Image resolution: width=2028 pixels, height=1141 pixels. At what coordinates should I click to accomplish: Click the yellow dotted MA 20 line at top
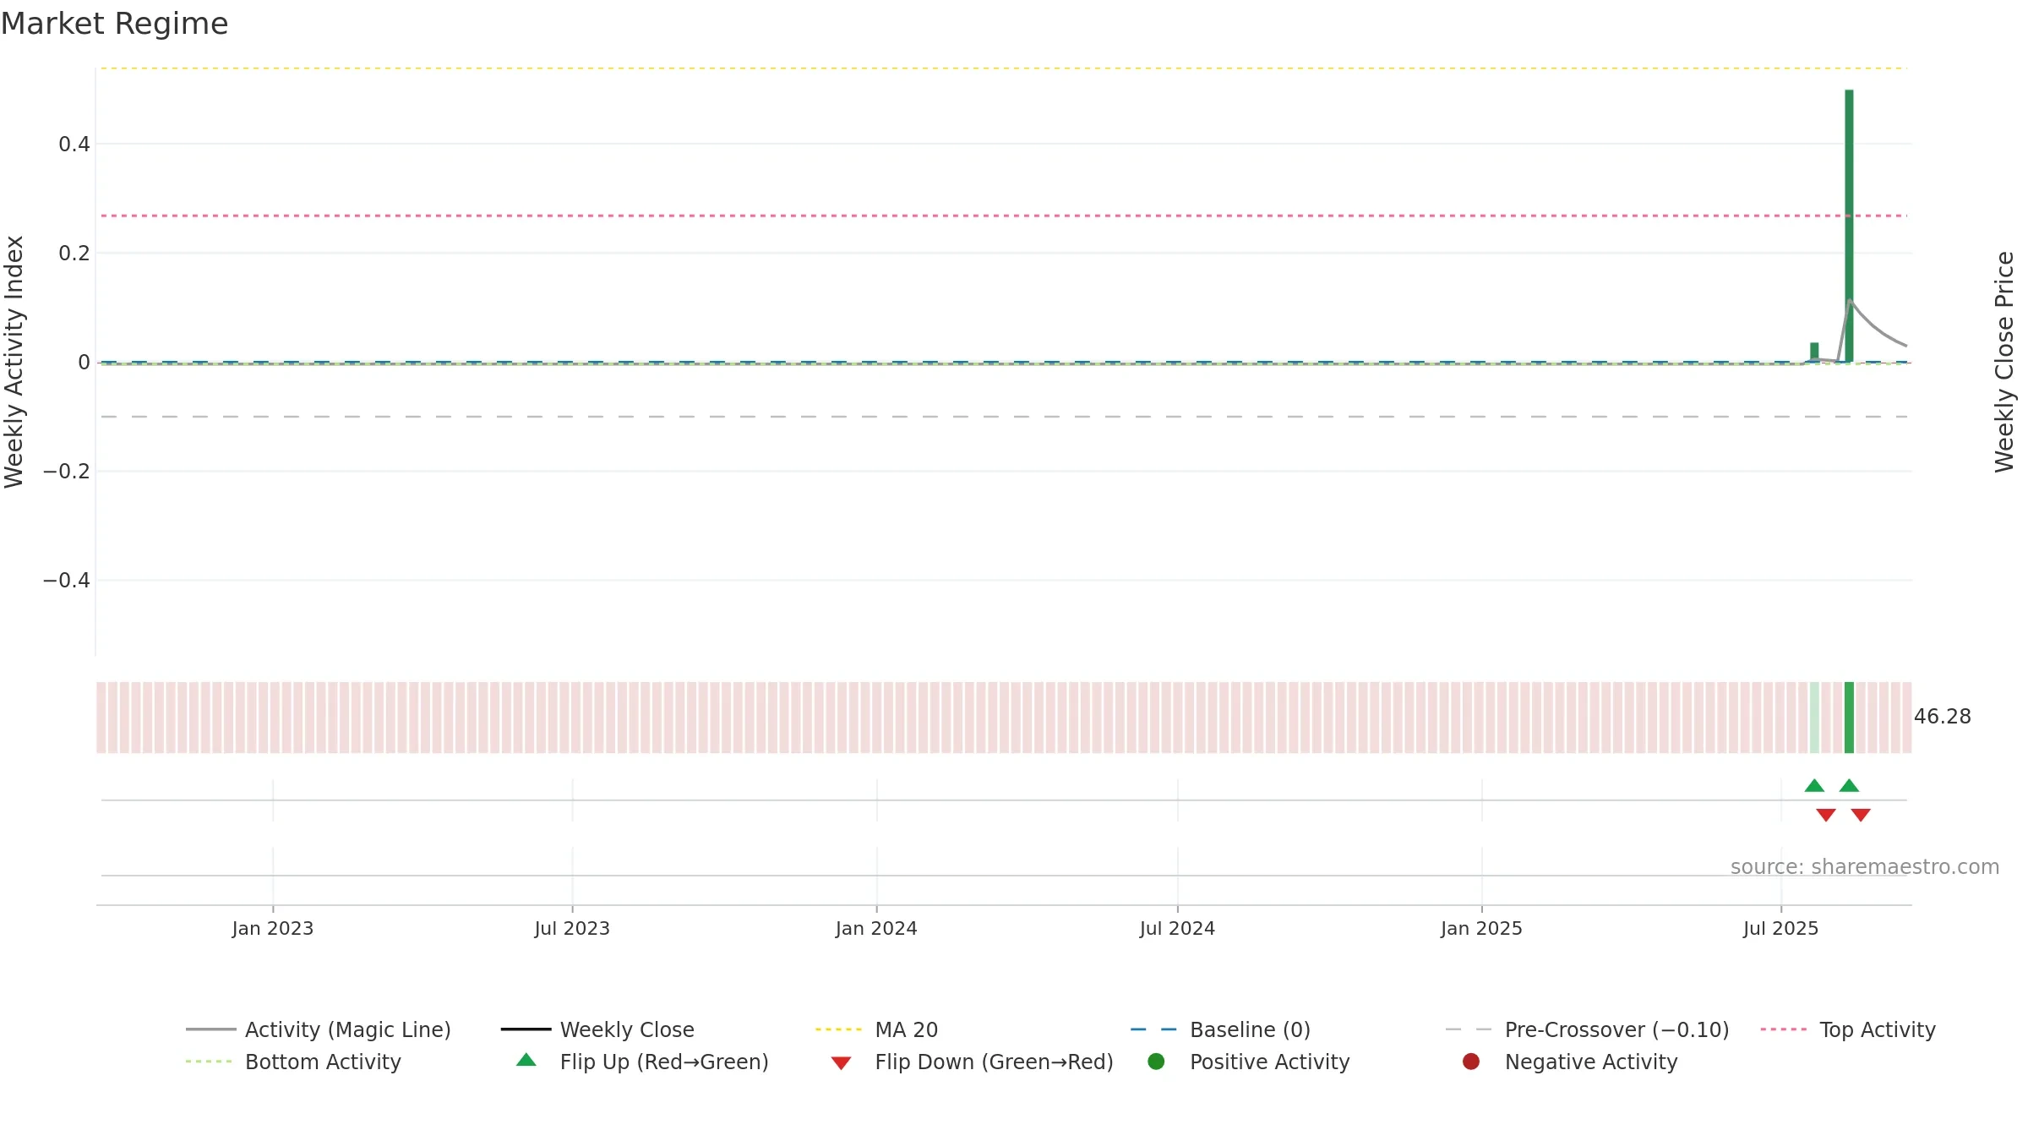click(x=1004, y=68)
